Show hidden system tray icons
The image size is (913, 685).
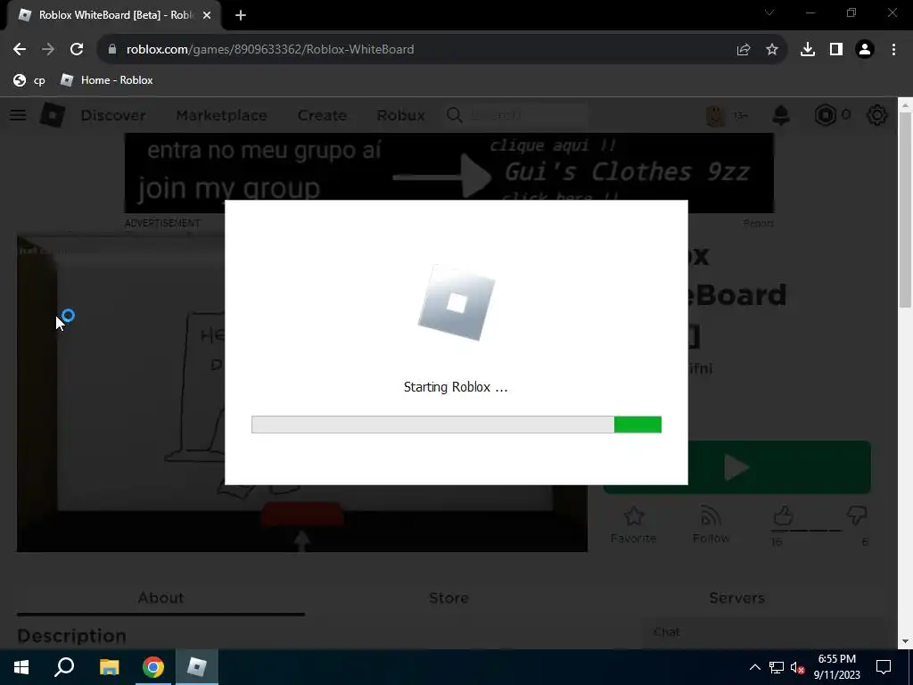pyautogui.click(x=754, y=667)
